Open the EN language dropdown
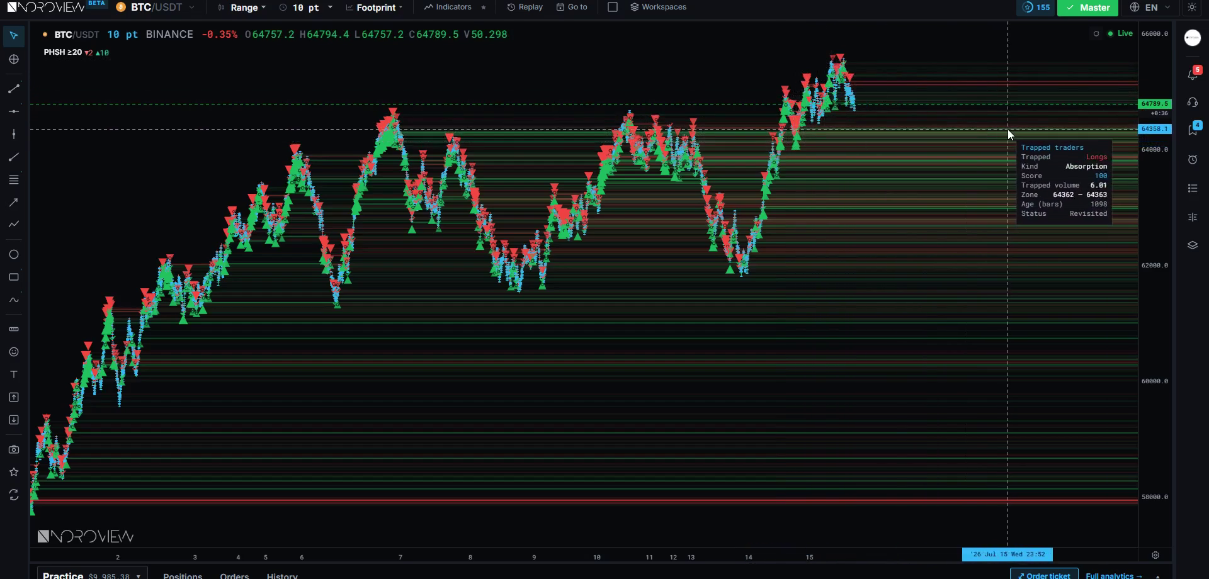The width and height of the screenshot is (1209, 579). pyautogui.click(x=1151, y=8)
